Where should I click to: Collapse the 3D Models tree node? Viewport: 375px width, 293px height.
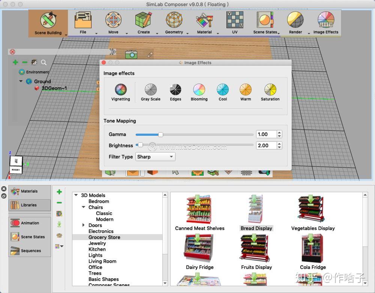(x=76, y=195)
